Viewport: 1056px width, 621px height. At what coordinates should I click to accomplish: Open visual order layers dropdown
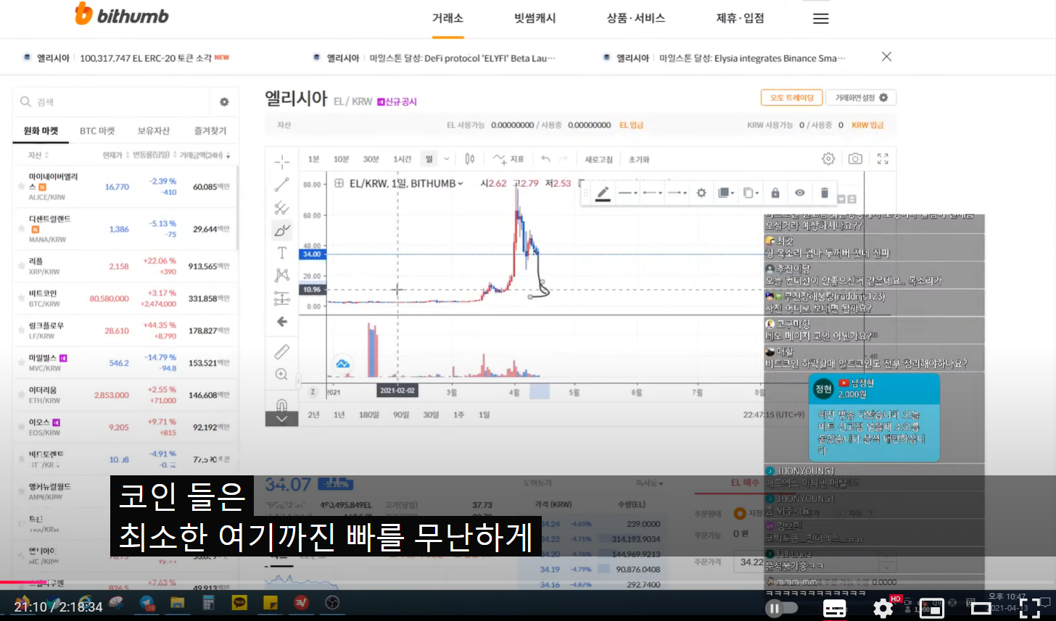tap(726, 193)
